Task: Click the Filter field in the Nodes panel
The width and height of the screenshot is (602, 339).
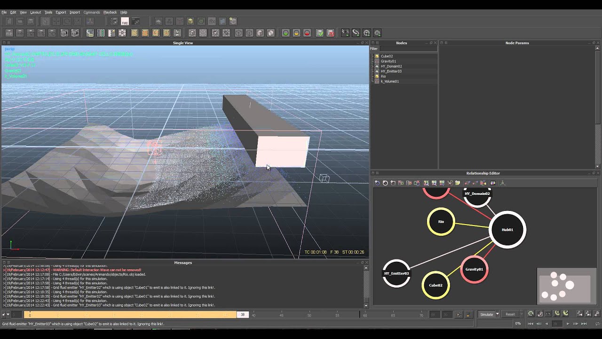Action: 408,49
